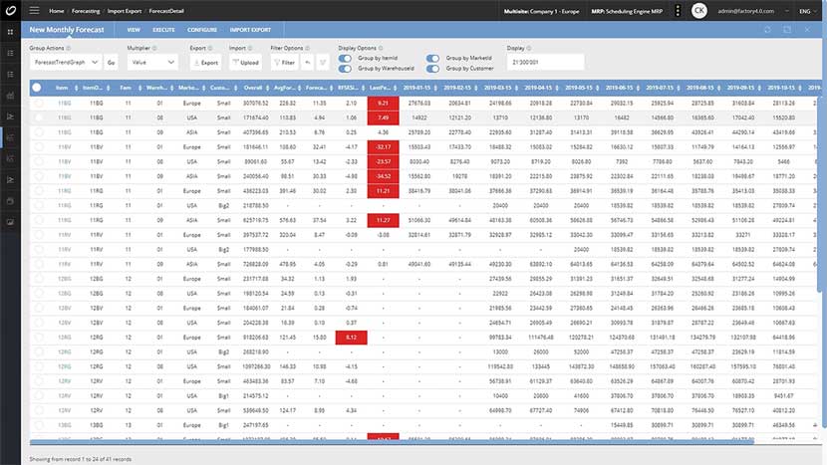This screenshot has width=827, height=465.
Task: Open the calendar-like icon near sidebar bottom
Action: click(x=10, y=201)
